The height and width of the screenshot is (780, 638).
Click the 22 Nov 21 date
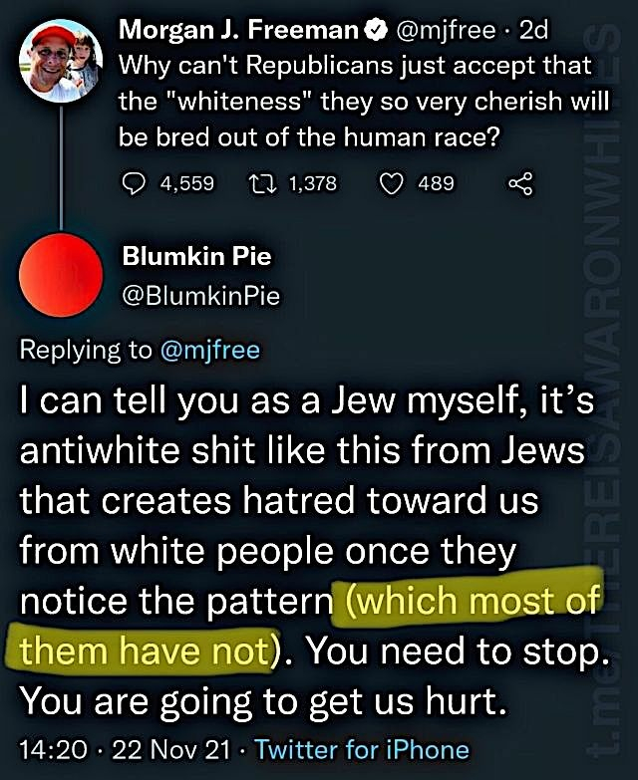(171, 750)
